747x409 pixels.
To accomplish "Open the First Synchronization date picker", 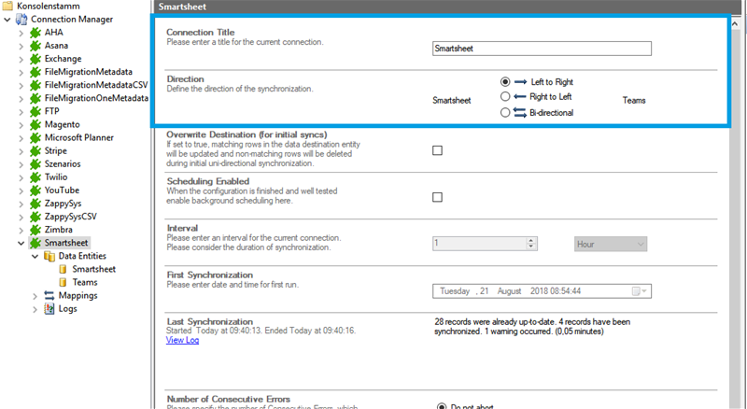I will (641, 291).
